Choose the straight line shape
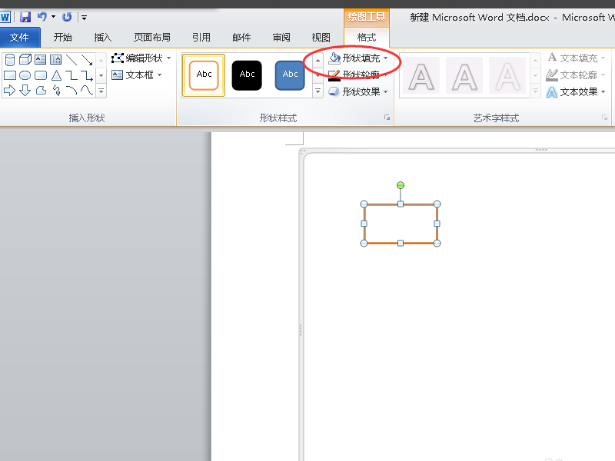 click(x=71, y=60)
